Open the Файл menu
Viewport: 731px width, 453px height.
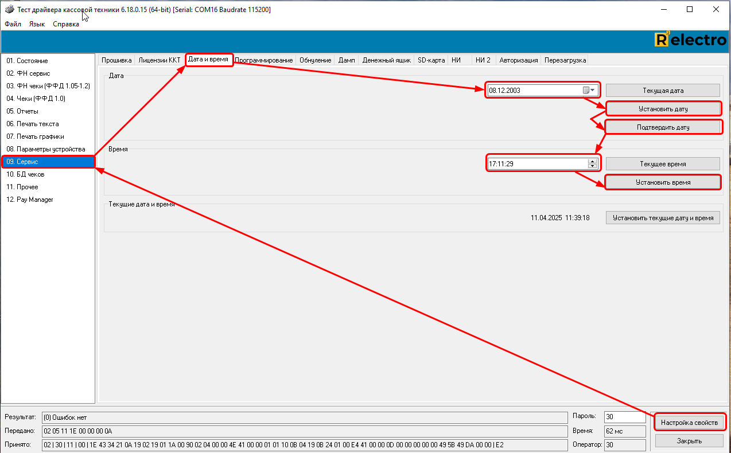click(13, 24)
